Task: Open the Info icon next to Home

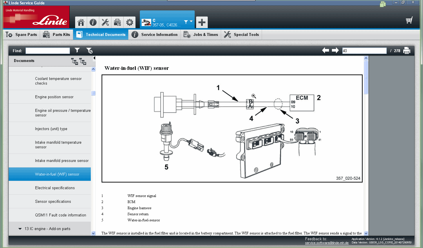Action: coord(93,22)
